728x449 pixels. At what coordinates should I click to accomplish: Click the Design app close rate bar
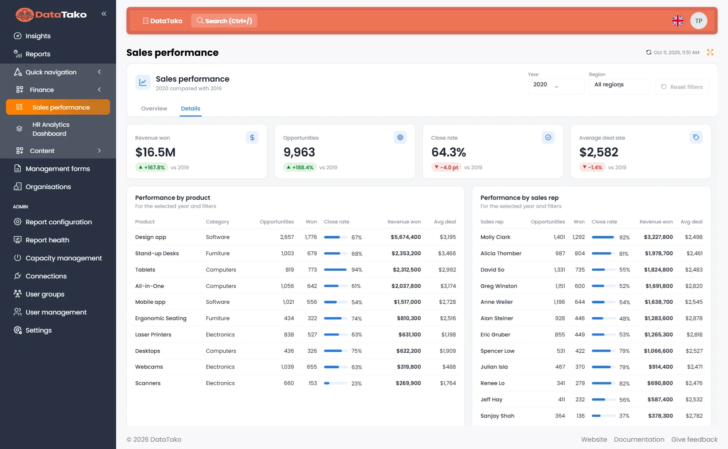pos(335,237)
